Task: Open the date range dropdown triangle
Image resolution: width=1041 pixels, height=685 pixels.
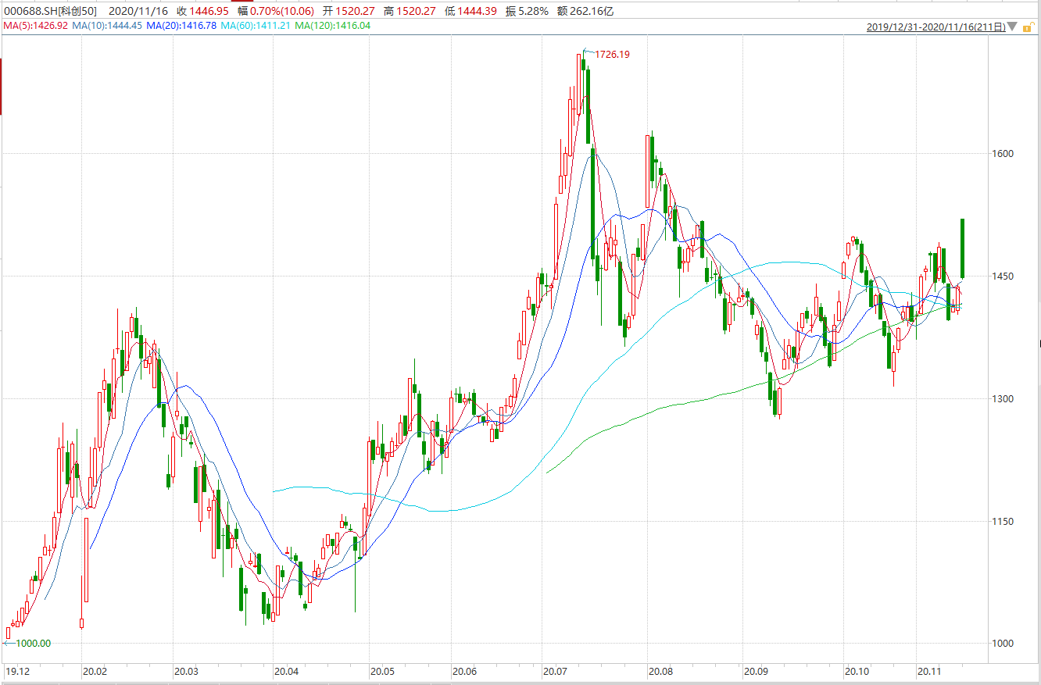Action: (x=1013, y=27)
